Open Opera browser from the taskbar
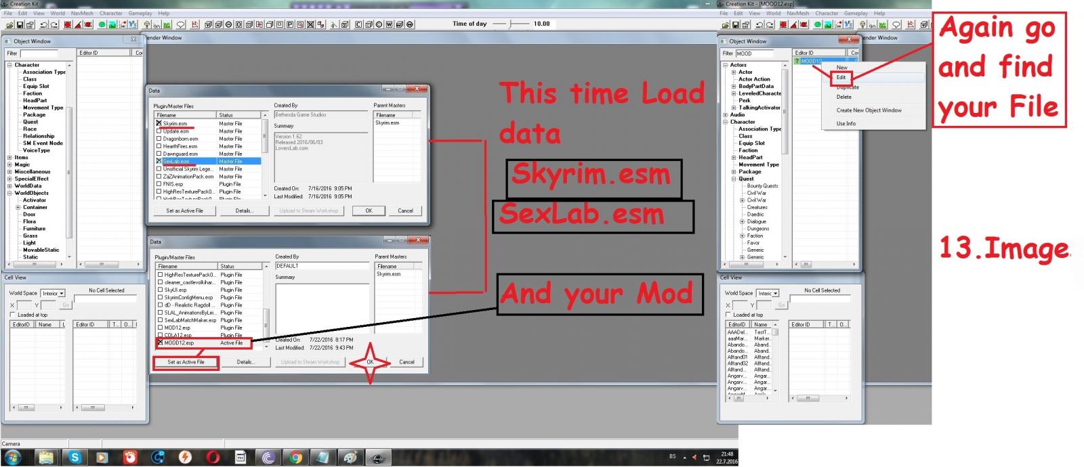Image resolution: width=1084 pixels, height=467 pixels. (213, 458)
